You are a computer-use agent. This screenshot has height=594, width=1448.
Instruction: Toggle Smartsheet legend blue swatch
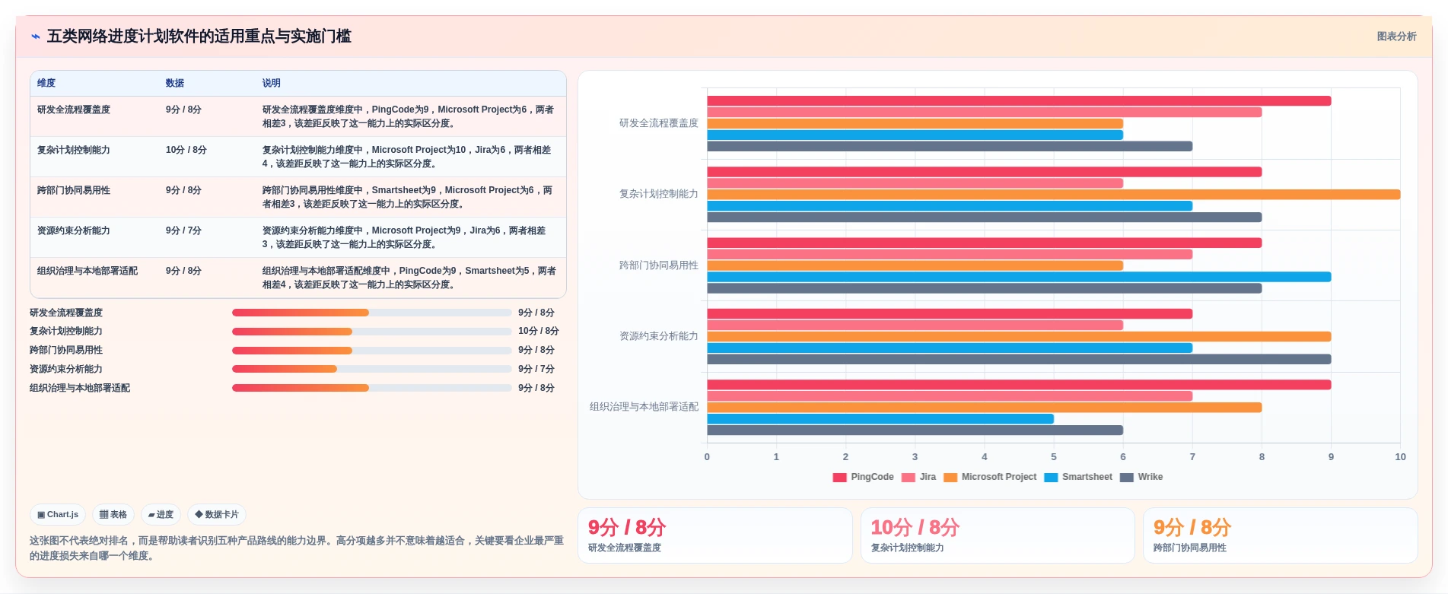(x=1051, y=478)
